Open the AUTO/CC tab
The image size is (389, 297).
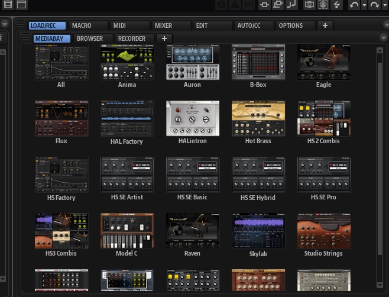pos(254,25)
